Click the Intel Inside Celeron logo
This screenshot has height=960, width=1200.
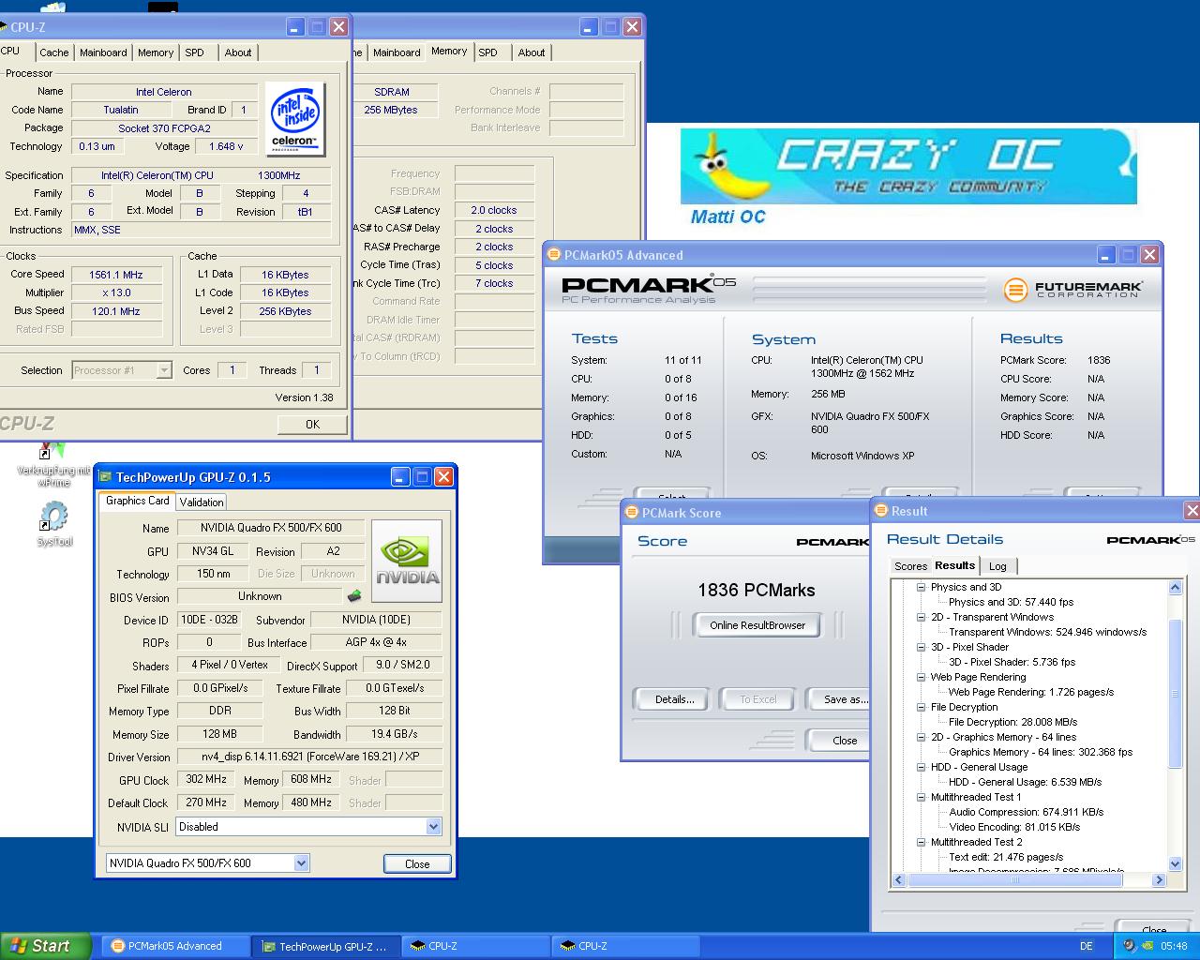click(294, 119)
